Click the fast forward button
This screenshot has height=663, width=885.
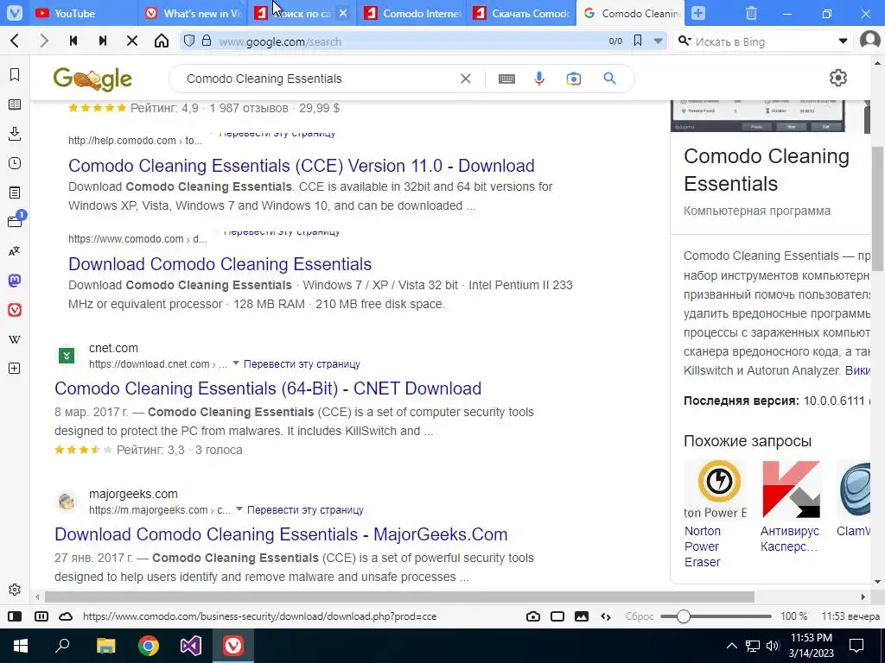tap(103, 41)
